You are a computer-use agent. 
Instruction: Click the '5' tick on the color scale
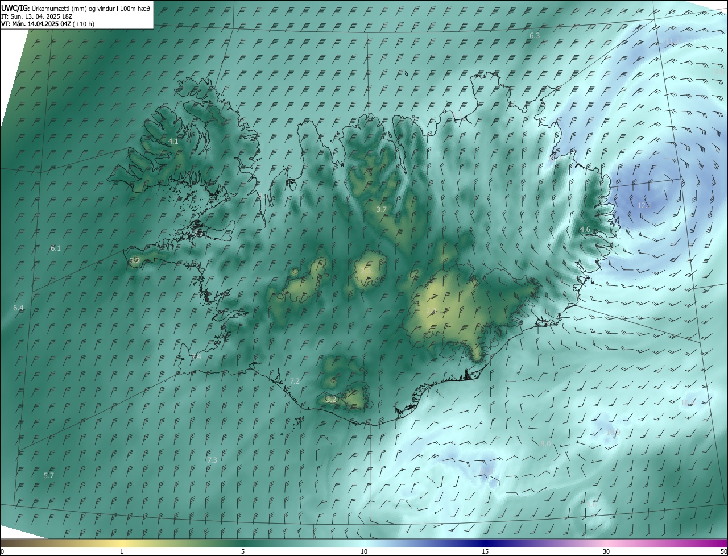[x=242, y=551]
